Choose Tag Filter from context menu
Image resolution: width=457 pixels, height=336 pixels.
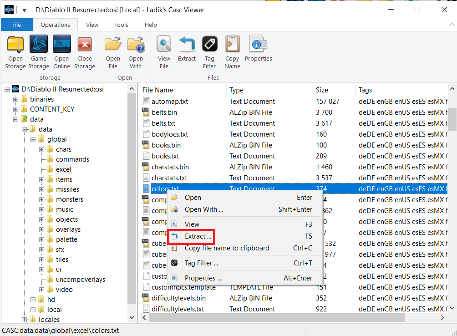tap(245, 263)
